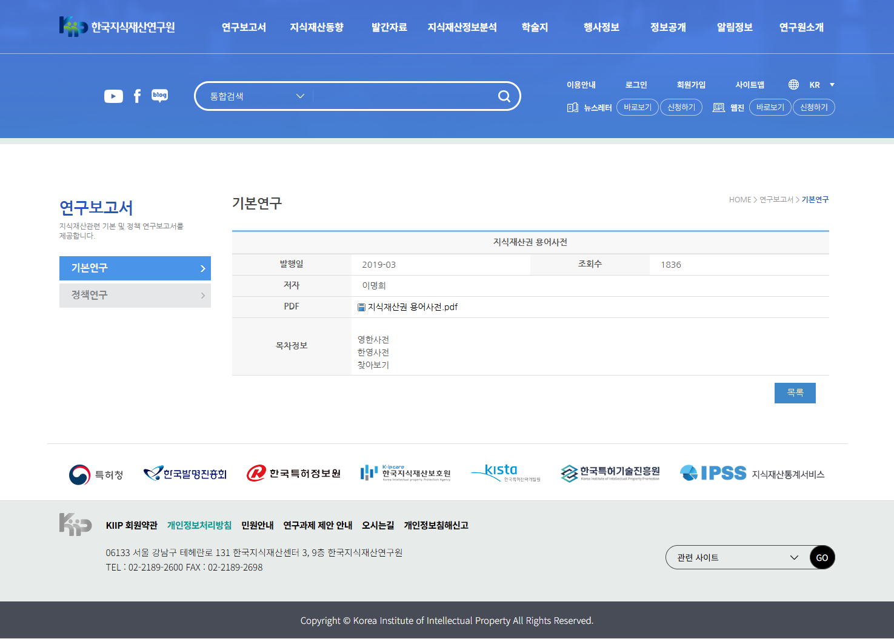Open the 지식재산동향 menu
The image size is (894, 639).
(316, 27)
